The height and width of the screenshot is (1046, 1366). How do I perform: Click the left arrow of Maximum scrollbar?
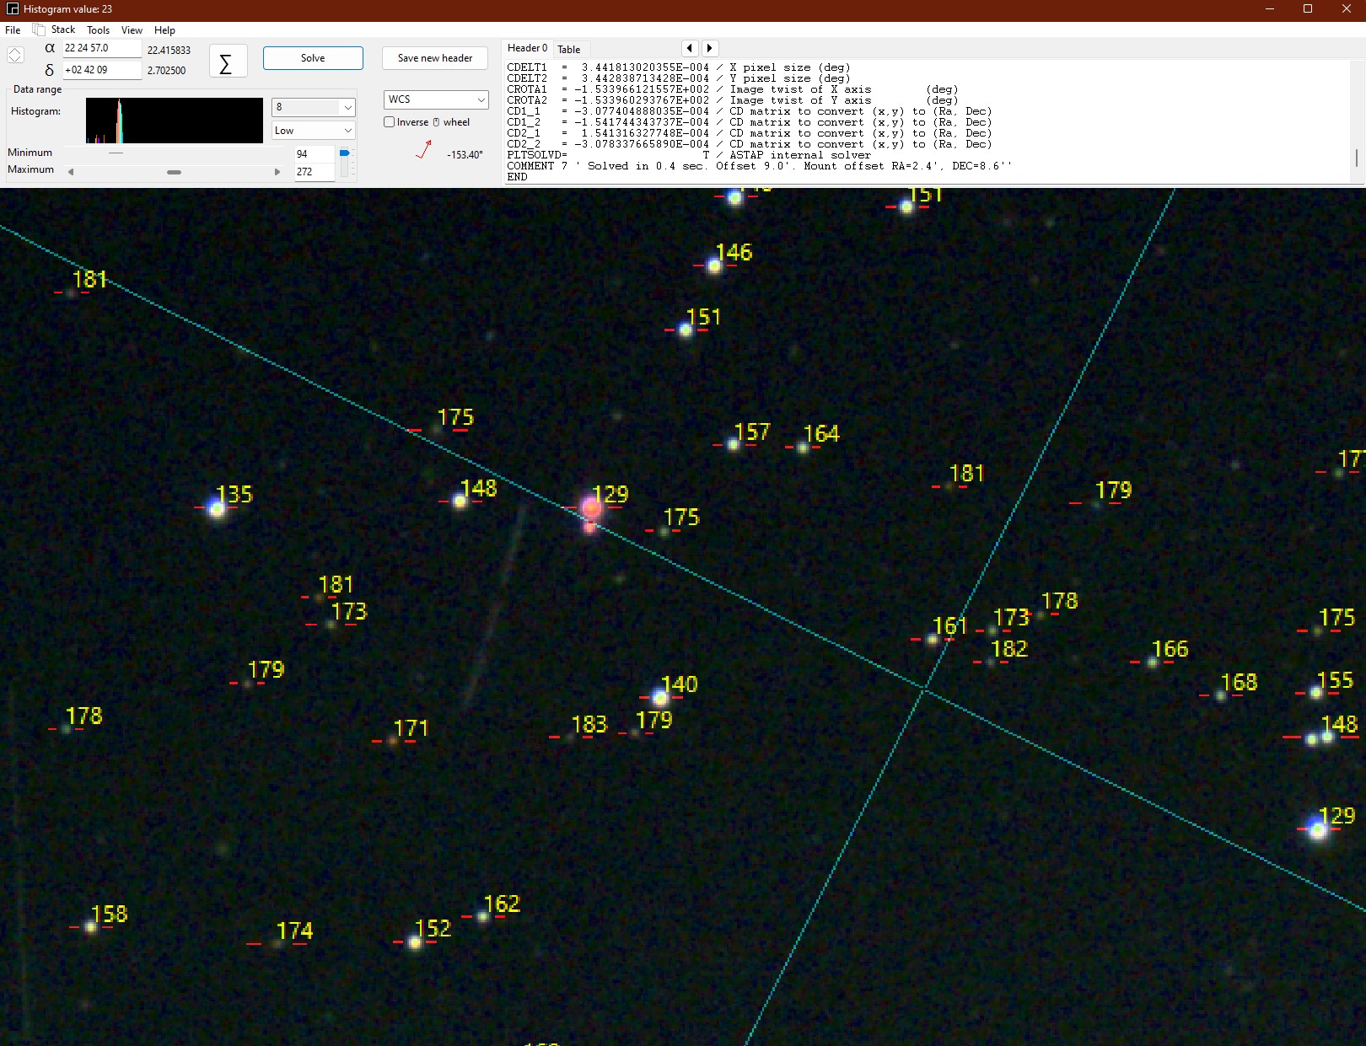[x=71, y=172]
